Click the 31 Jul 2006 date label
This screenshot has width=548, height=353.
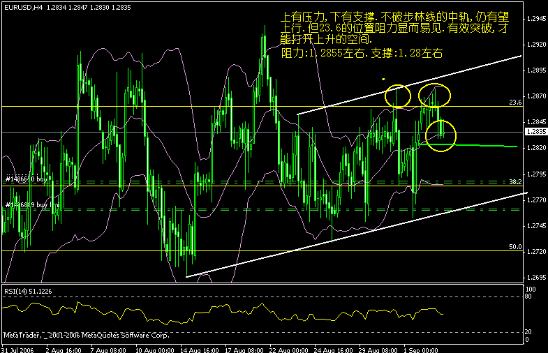click(x=18, y=350)
